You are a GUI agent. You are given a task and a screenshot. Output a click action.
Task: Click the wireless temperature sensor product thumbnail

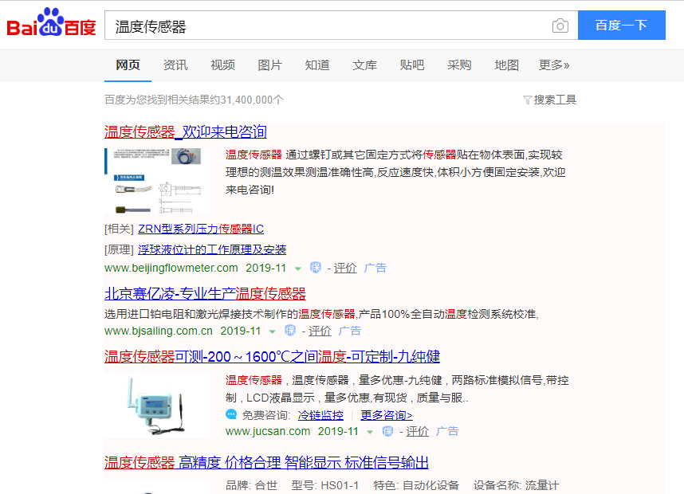pos(158,406)
